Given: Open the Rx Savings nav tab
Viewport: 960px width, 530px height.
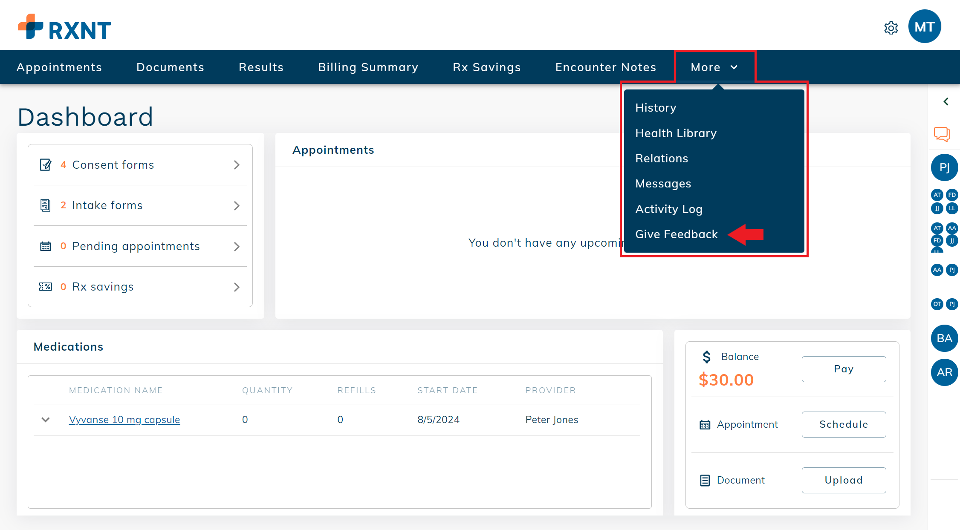Looking at the screenshot, I should (x=487, y=67).
